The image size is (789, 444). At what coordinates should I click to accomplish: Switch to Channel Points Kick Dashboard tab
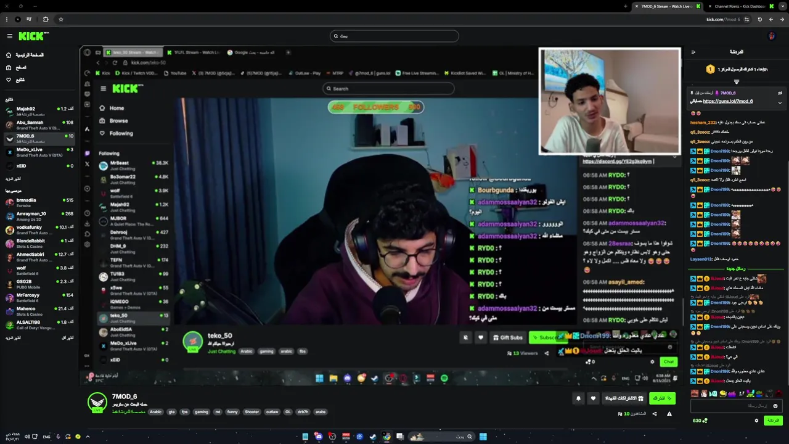tap(740, 6)
